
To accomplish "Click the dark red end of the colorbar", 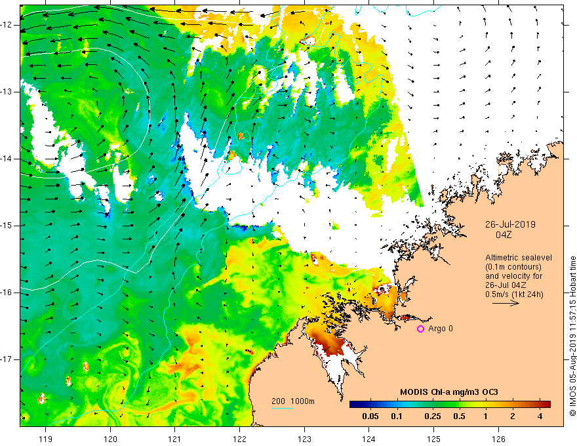I will click(547, 405).
